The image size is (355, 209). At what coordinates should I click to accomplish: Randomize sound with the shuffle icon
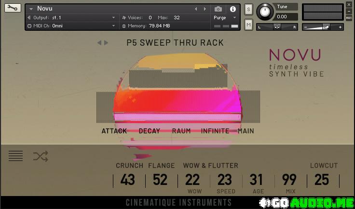pyautogui.click(x=41, y=156)
